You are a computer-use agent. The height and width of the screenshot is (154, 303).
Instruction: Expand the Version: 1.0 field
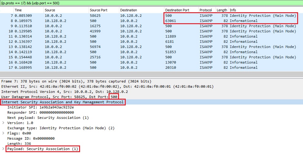click(3, 123)
